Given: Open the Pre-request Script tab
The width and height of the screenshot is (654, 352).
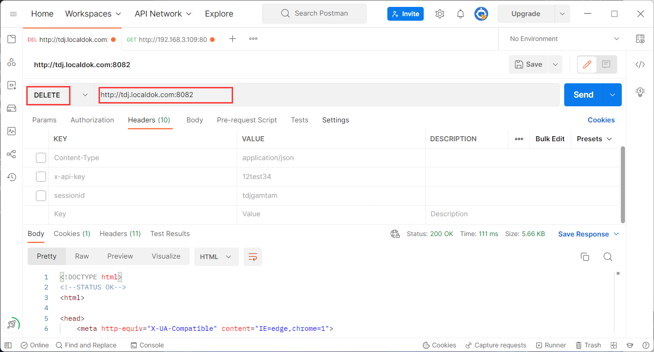Looking at the screenshot, I should point(247,120).
